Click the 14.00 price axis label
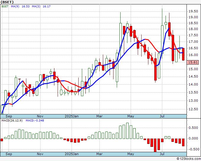 pyautogui.click(x=193, y=84)
